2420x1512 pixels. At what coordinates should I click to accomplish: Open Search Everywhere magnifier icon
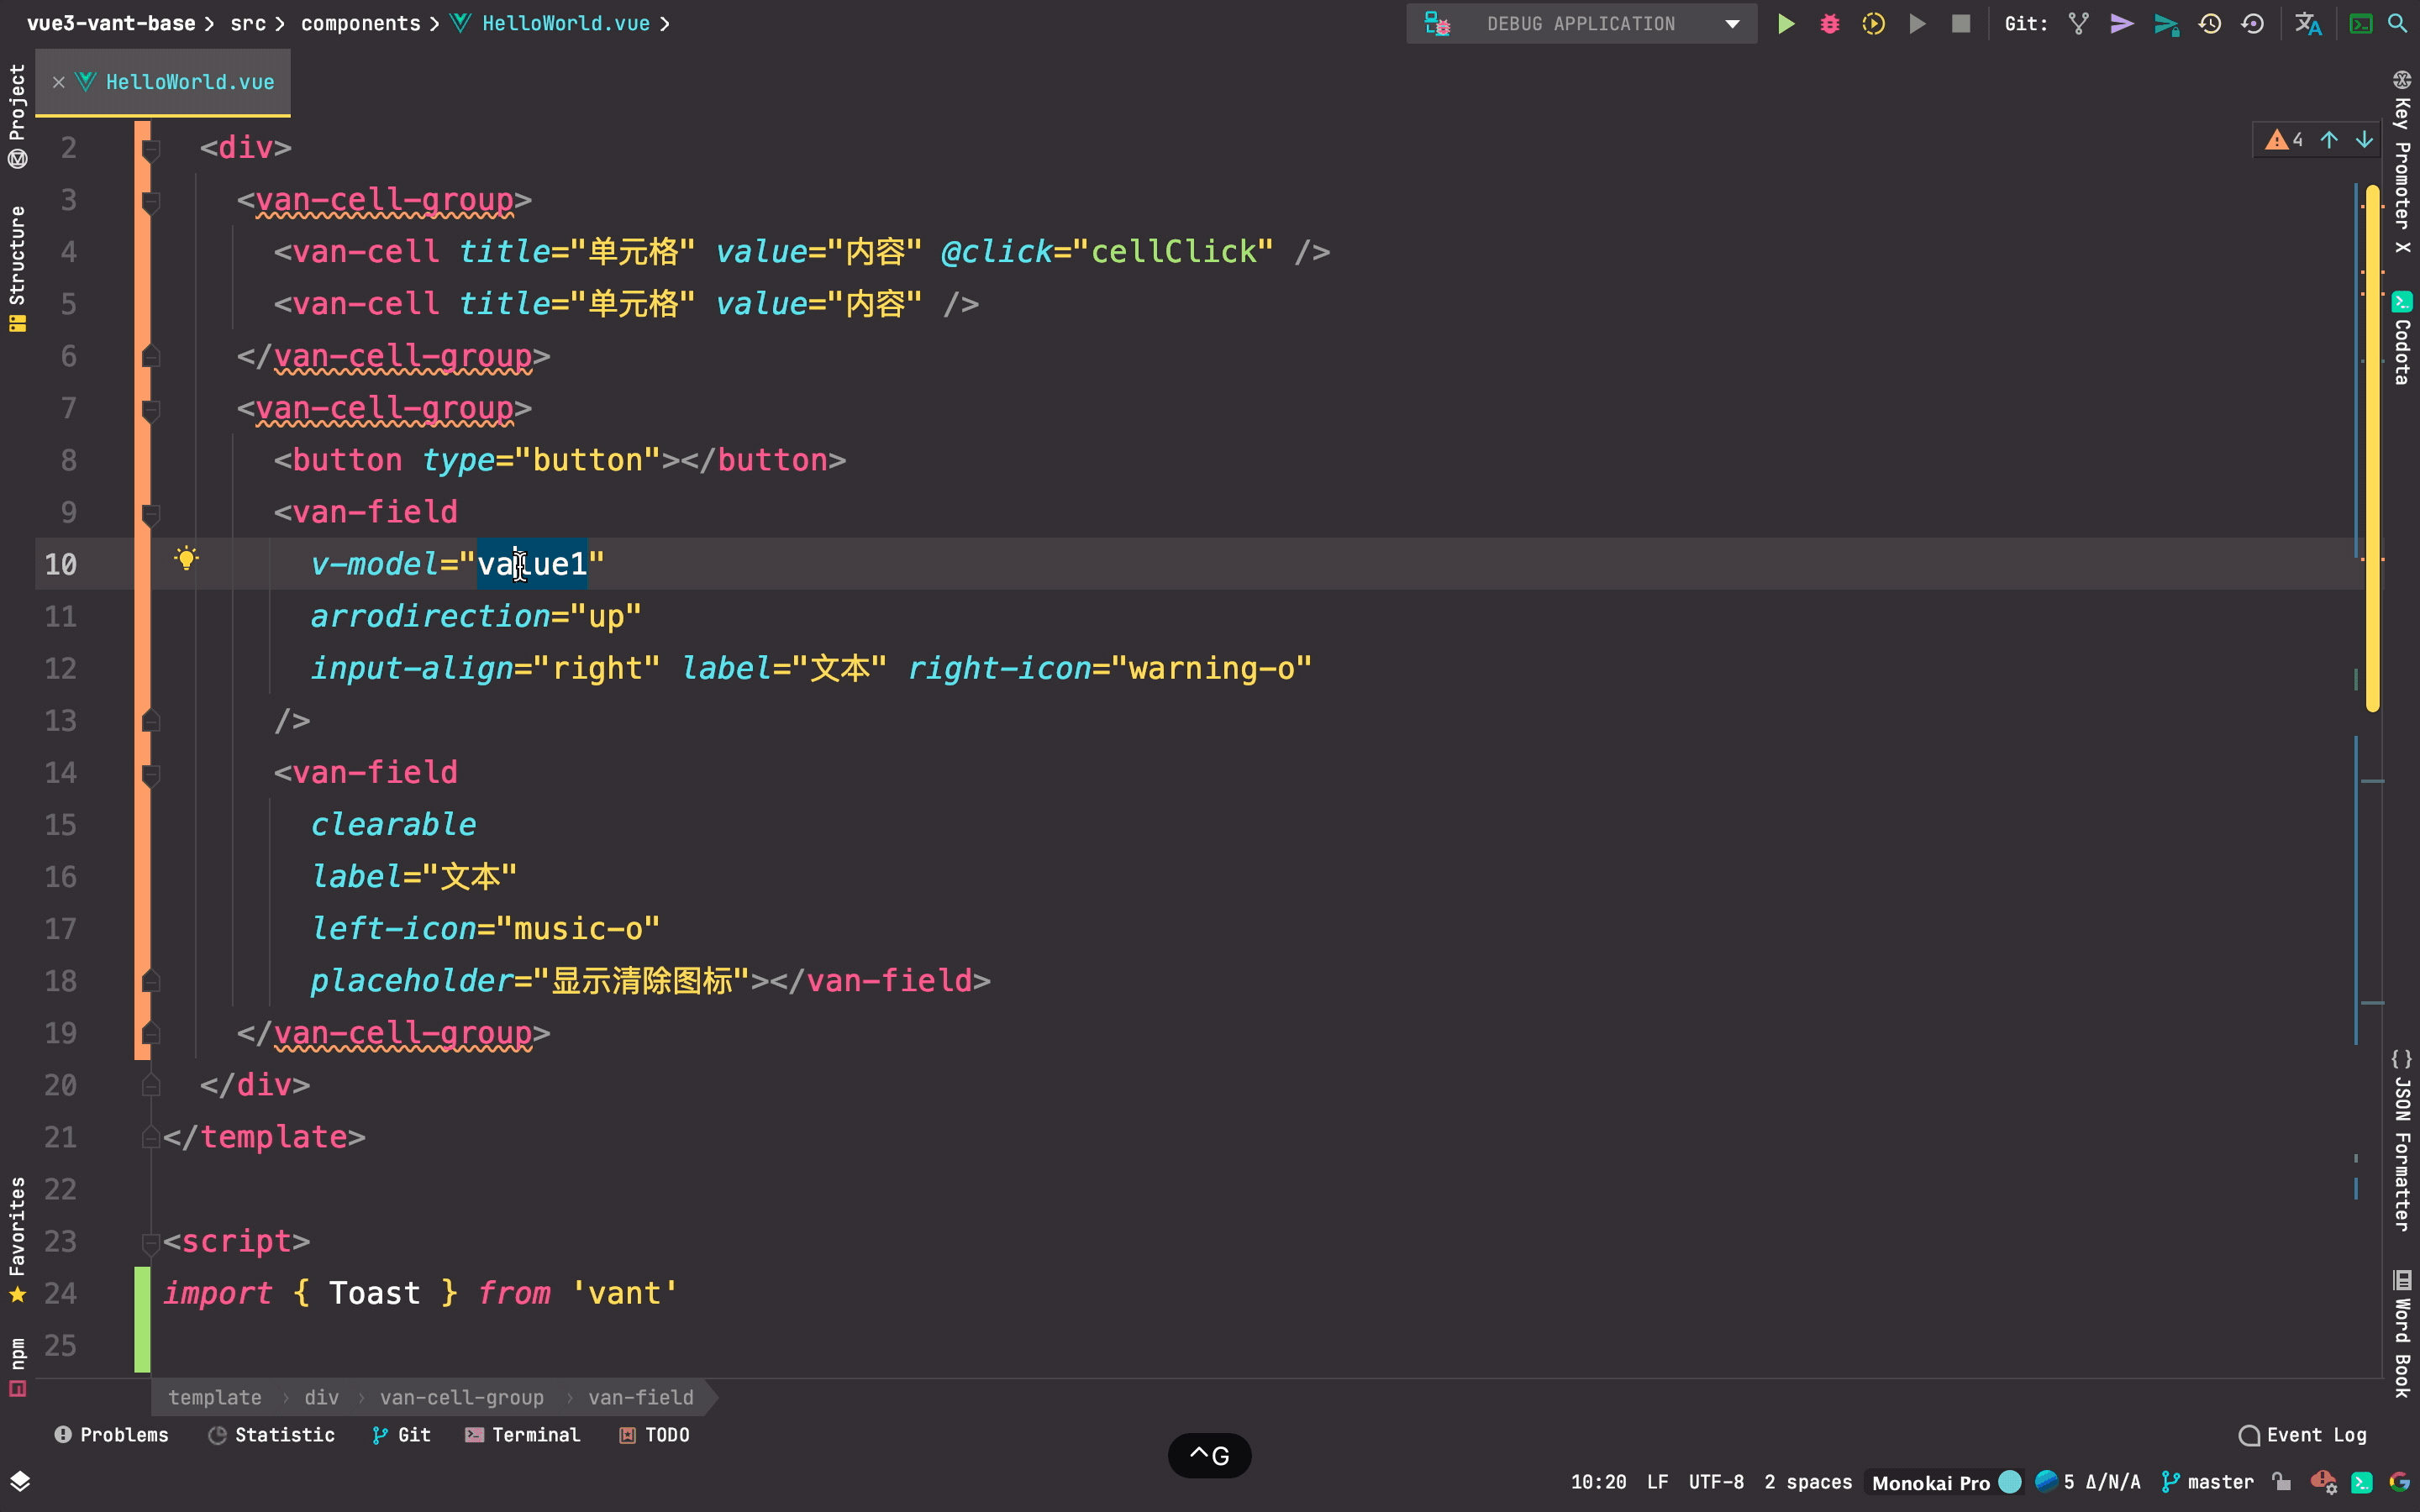[x=2397, y=24]
